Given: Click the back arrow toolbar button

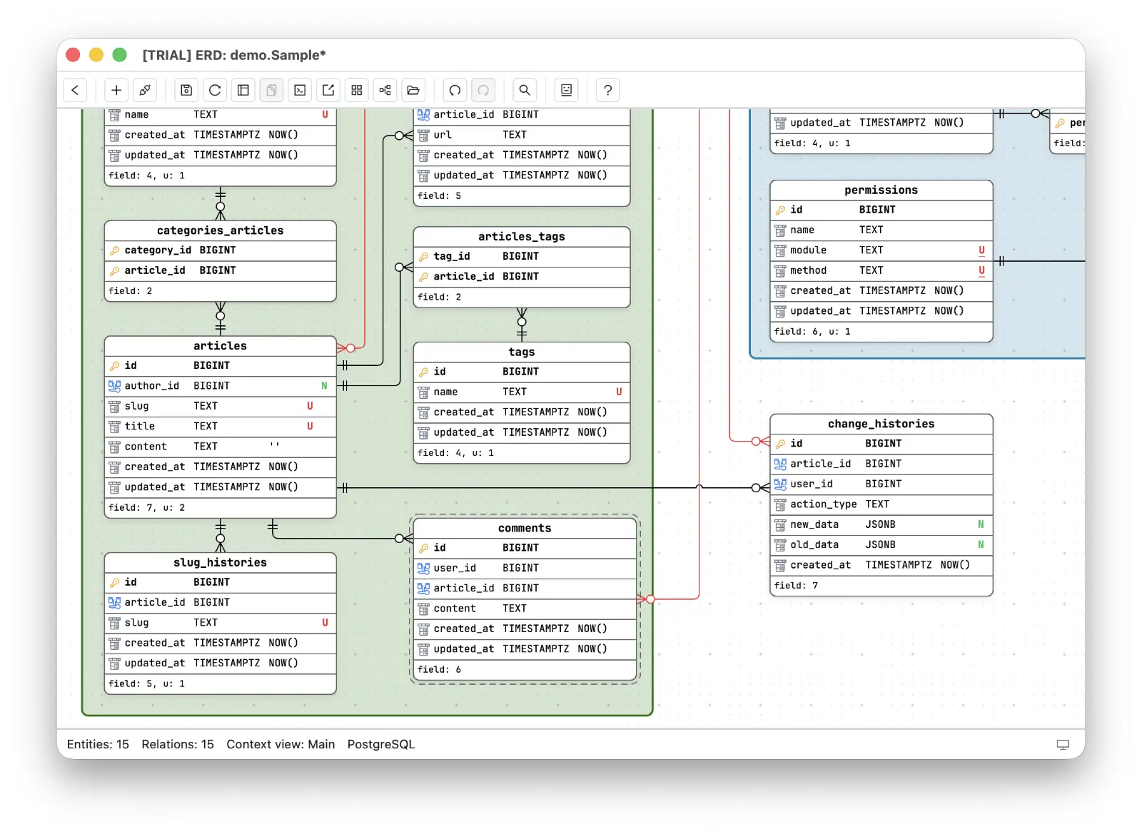Looking at the screenshot, I should [x=76, y=90].
